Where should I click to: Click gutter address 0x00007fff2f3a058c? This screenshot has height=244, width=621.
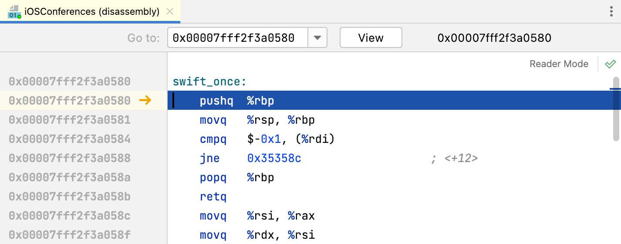point(70,216)
